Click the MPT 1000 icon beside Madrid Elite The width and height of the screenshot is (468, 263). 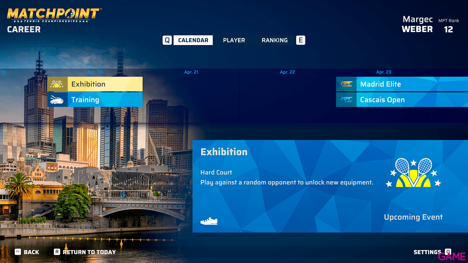346,84
